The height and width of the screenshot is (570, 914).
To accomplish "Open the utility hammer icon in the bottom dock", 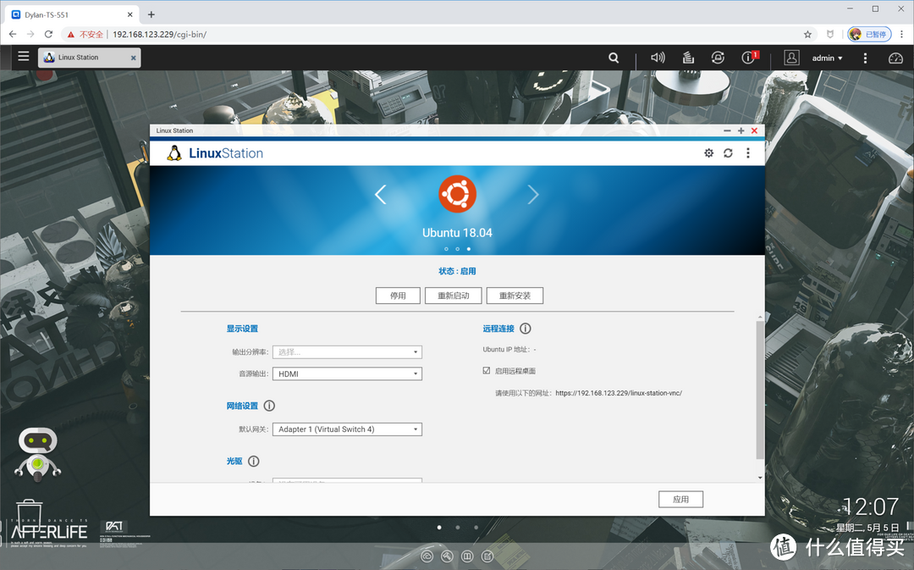I will pos(447,556).
